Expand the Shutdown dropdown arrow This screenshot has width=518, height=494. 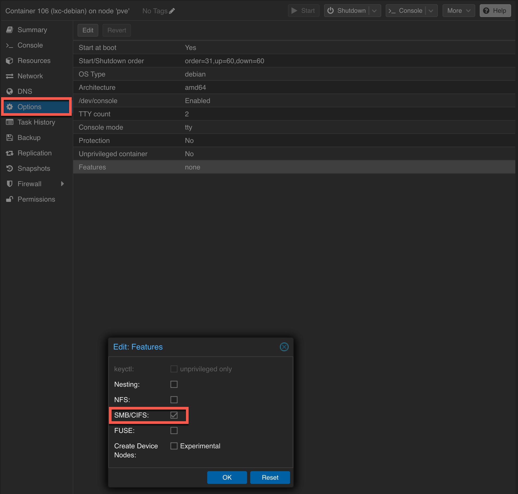[375, 11]
